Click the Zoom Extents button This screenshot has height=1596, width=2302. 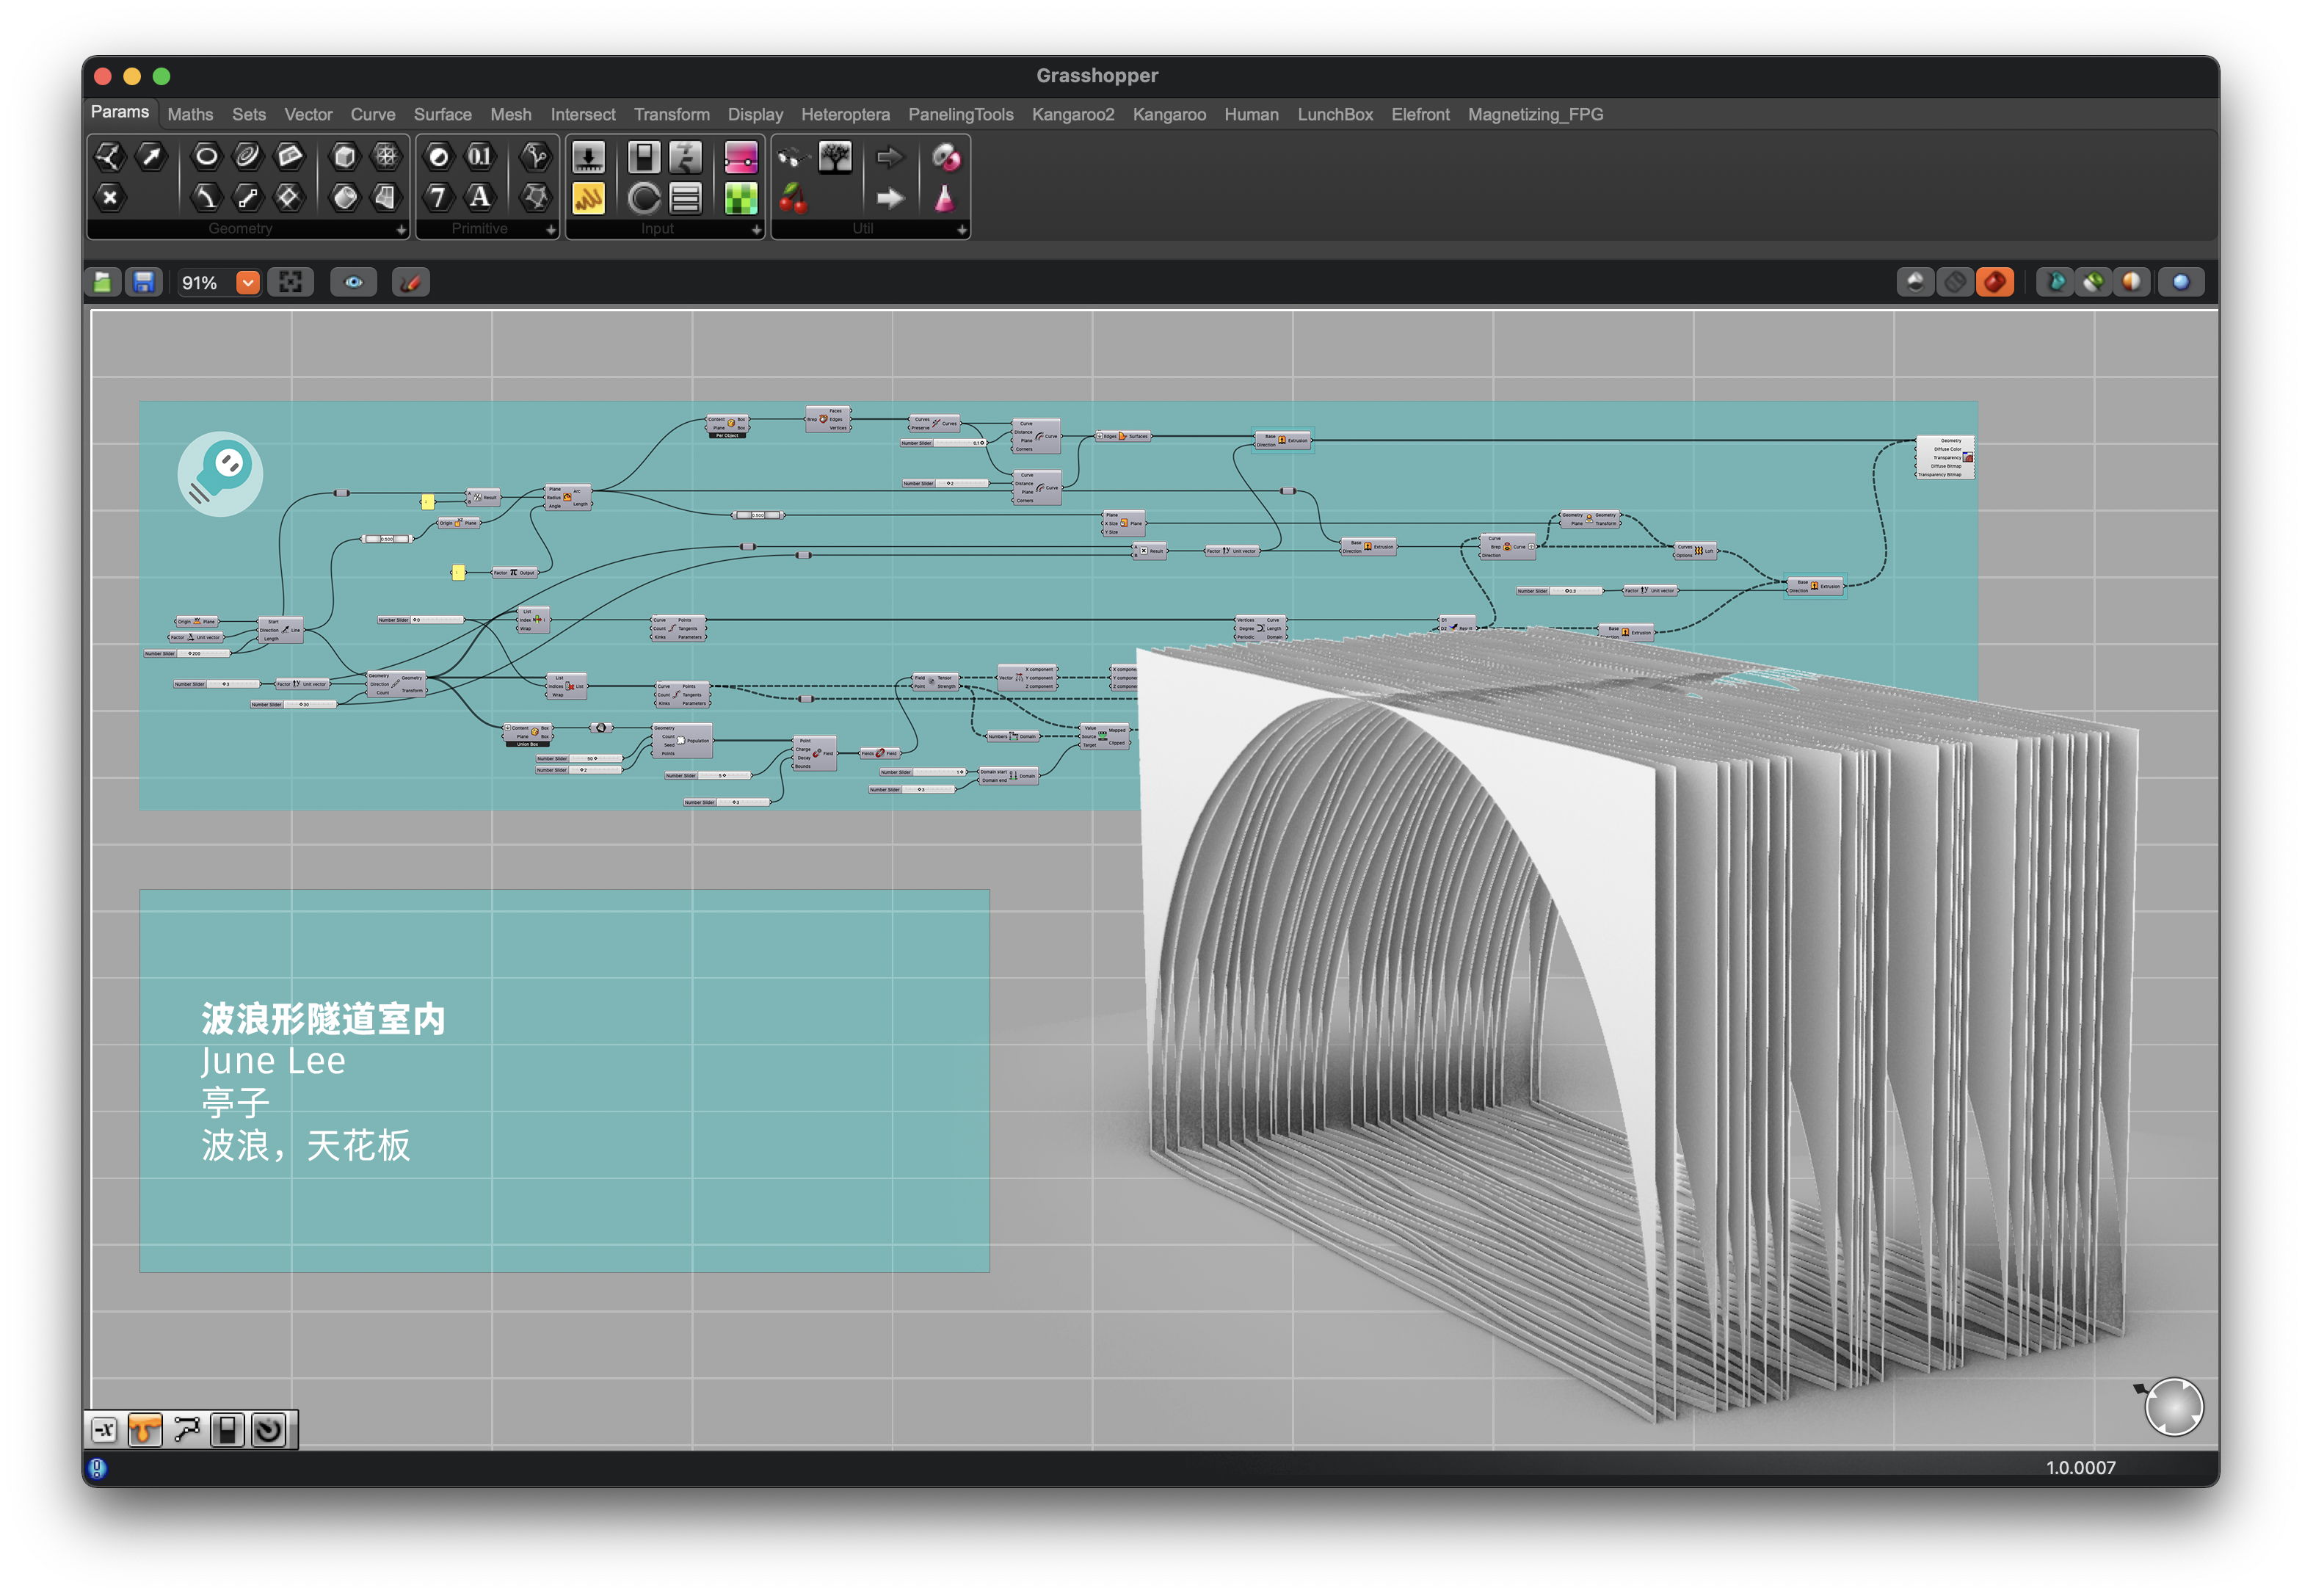click(291, 283)
